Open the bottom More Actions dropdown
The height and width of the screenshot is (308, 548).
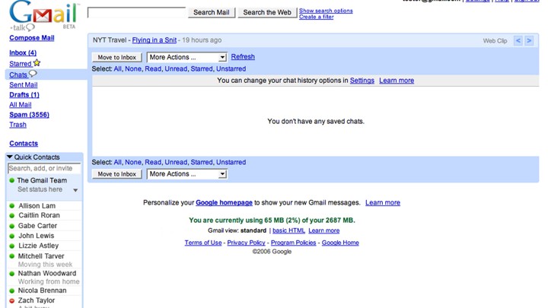187,174
